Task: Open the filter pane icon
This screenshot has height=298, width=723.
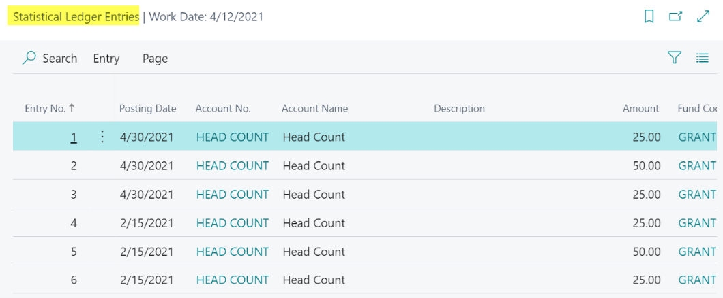Action: click(675, 59)
